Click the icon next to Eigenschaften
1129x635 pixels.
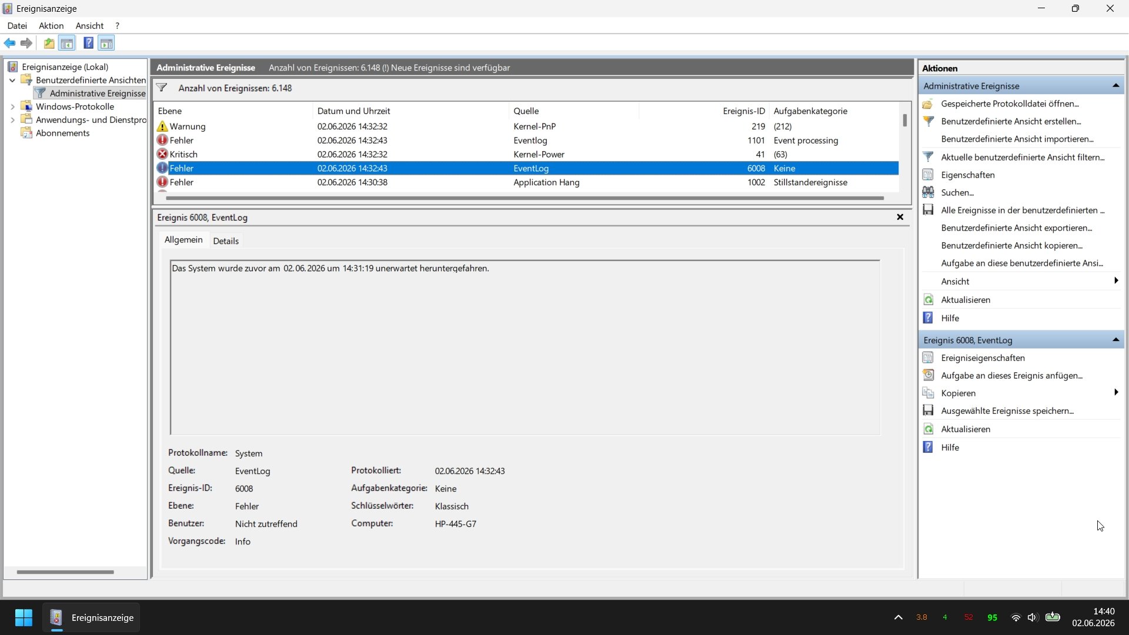pyautogui.click(x=928, y=175)
